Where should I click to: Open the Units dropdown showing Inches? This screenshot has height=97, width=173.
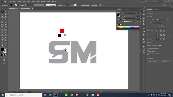click(x=162, y=20)
